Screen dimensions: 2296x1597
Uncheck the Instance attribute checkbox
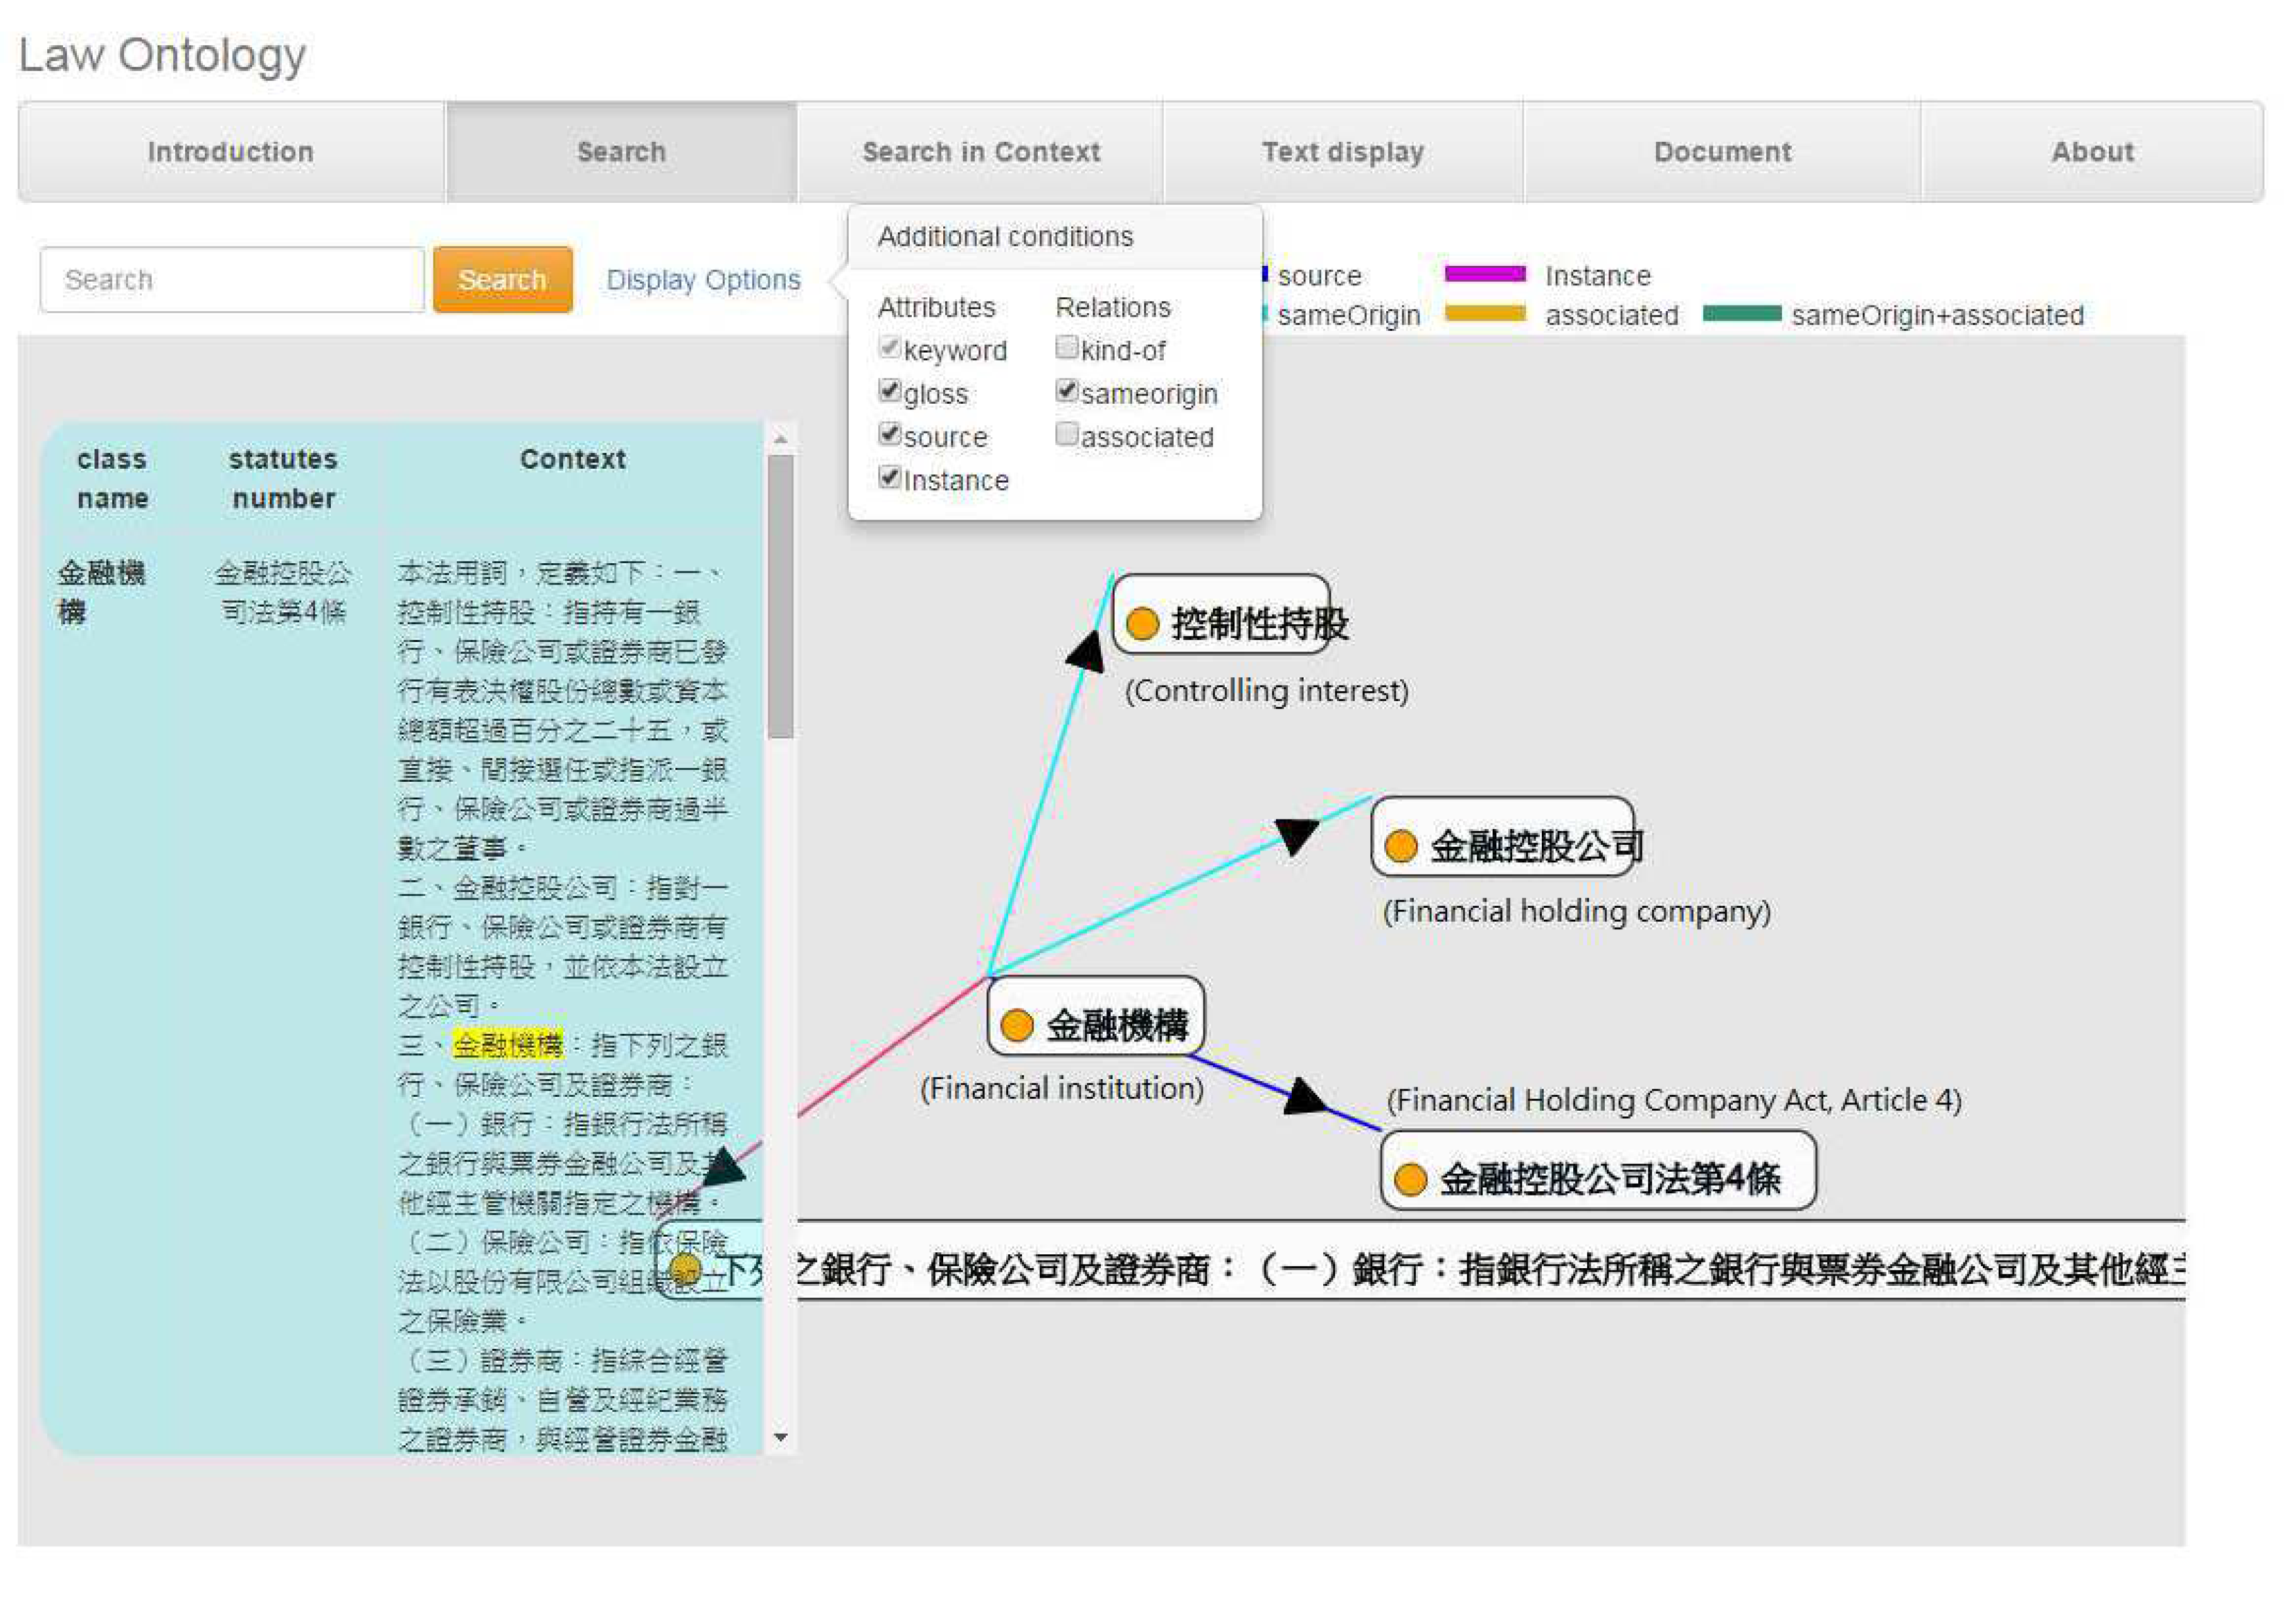coord(889,477)
